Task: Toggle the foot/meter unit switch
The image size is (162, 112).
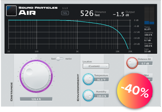Action: [60, 59]
